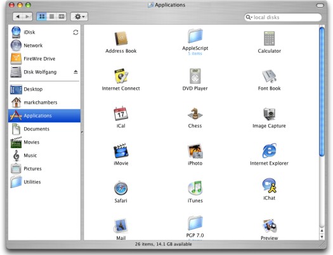Screen dimensions: 333x255
Task: Open Music in the sidebar
Action: click(44, 156)
